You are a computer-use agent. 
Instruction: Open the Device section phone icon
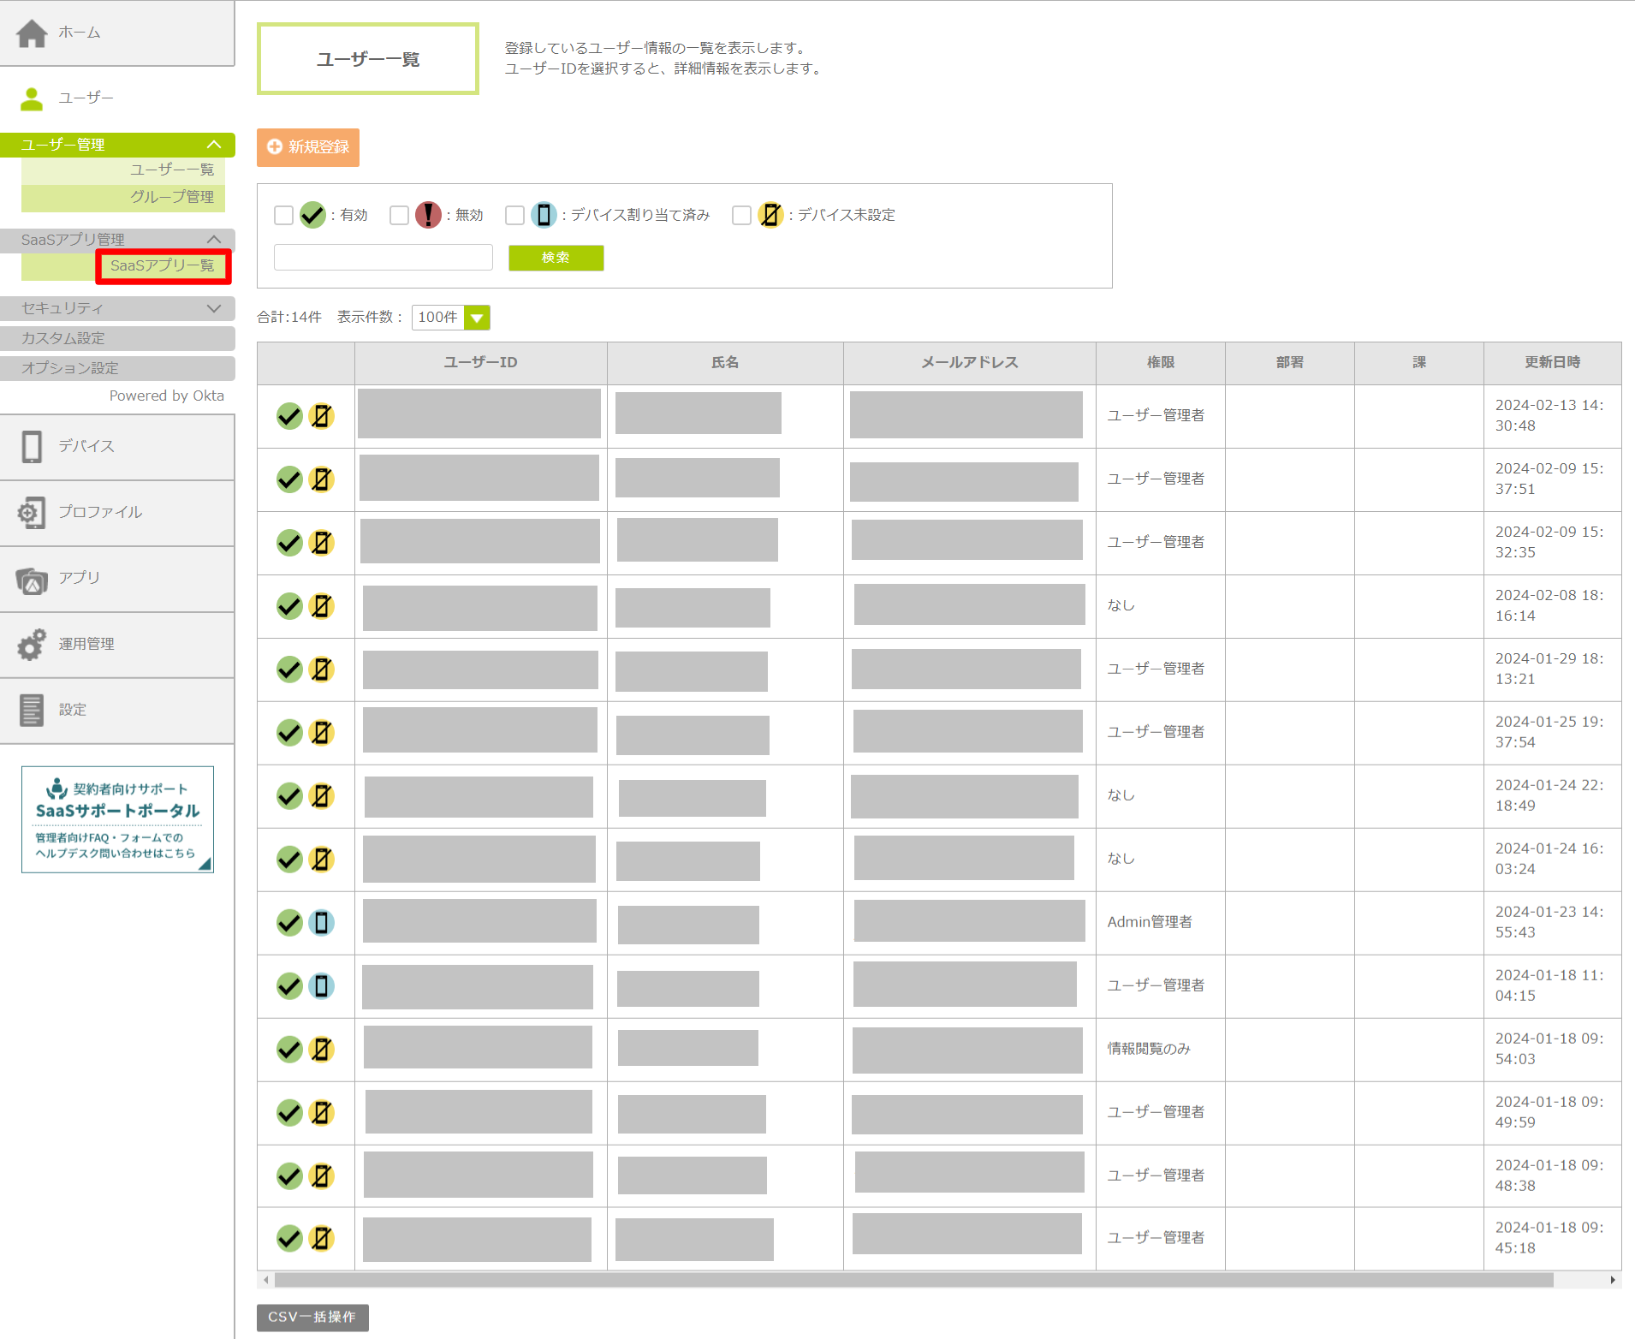[x=32, y=447]
